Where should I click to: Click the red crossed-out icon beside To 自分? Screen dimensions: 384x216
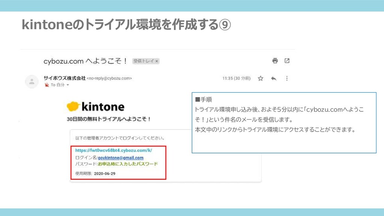(x=46, y=85)
